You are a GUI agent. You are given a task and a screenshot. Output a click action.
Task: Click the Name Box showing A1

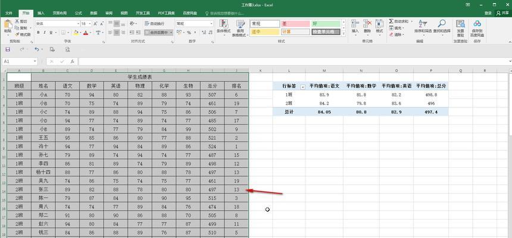18,61
